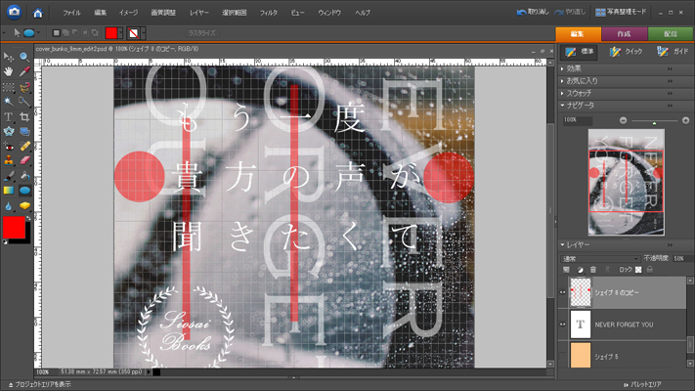Switch to the 作成 tab
The height and width of the screenshot is (391, 695).
(624, 33)
